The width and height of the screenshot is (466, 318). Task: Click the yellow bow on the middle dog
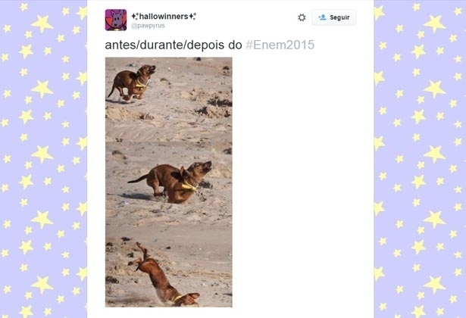pos(189,186)
